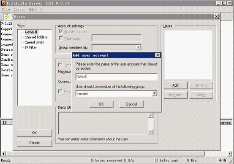Open the Edit menu
Screen dimensions: 234x164
click(x=33, y=9)
